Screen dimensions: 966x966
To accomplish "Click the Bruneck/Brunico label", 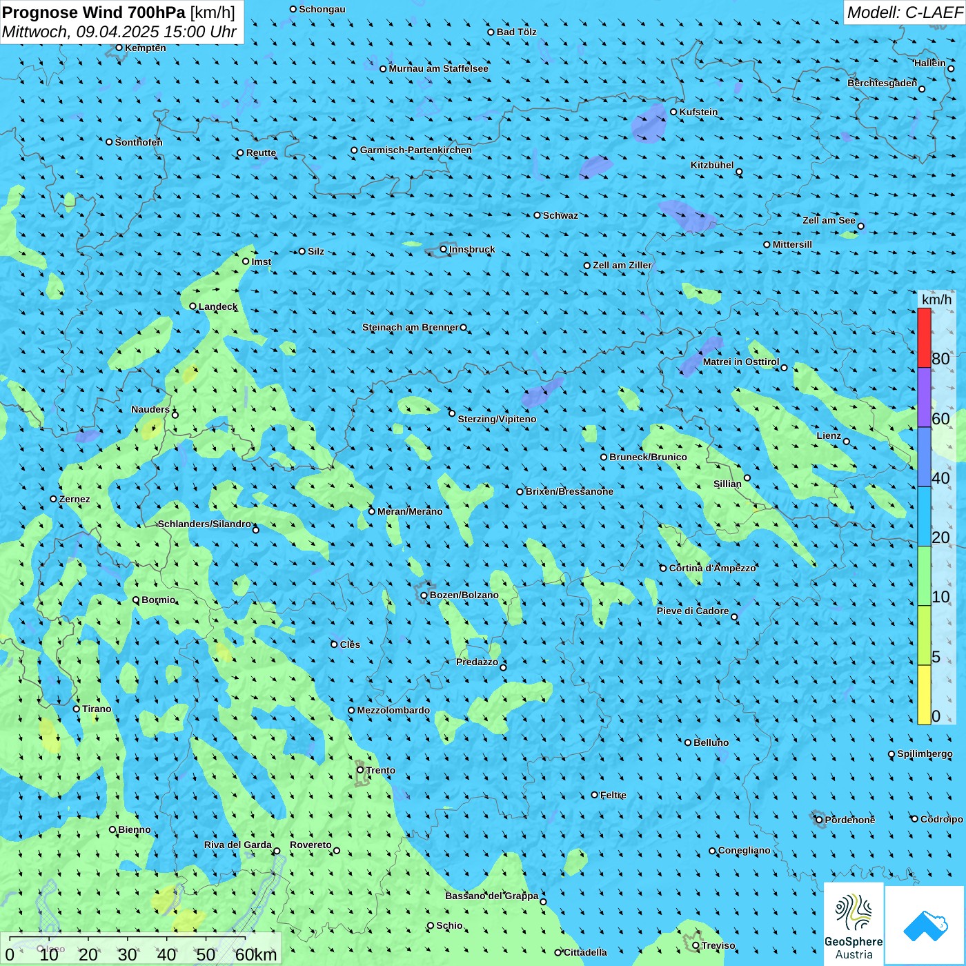I will click(x=648, y=457).
